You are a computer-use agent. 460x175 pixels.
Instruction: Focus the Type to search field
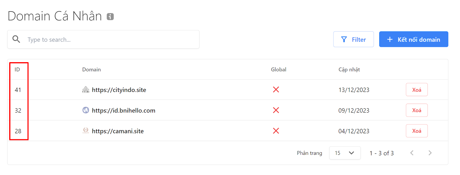(x=103, y=39)
